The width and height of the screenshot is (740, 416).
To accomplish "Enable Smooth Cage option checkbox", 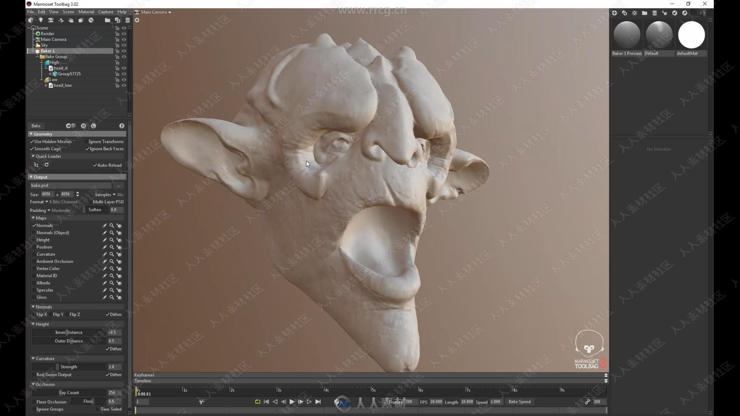I will click(32, 149).
